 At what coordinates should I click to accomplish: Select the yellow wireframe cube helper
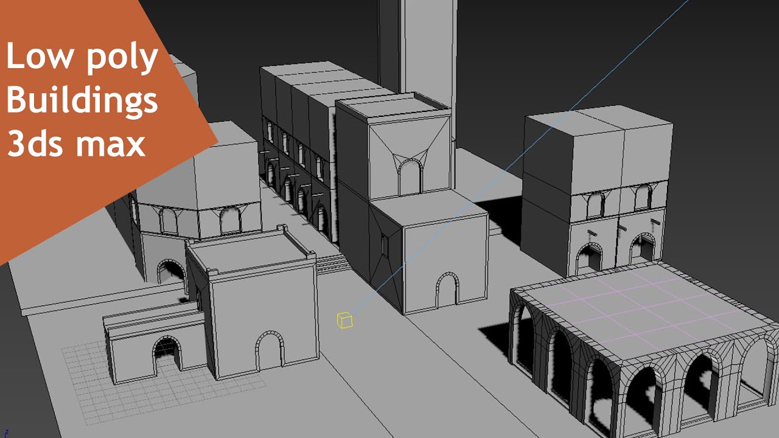(x=345, y=320)
